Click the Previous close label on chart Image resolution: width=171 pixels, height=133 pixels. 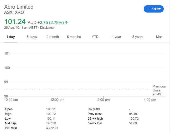(159, 88)
